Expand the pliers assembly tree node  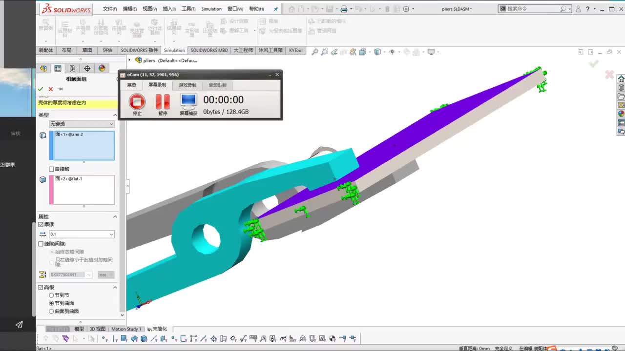point(129,60)
